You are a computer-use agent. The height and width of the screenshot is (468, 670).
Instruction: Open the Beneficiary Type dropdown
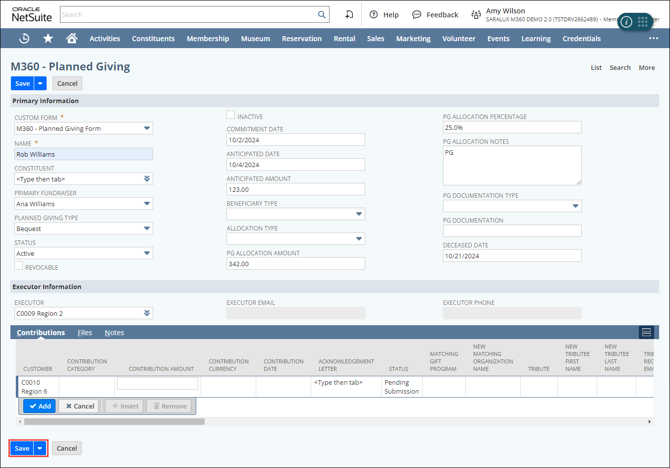(359, 214)
